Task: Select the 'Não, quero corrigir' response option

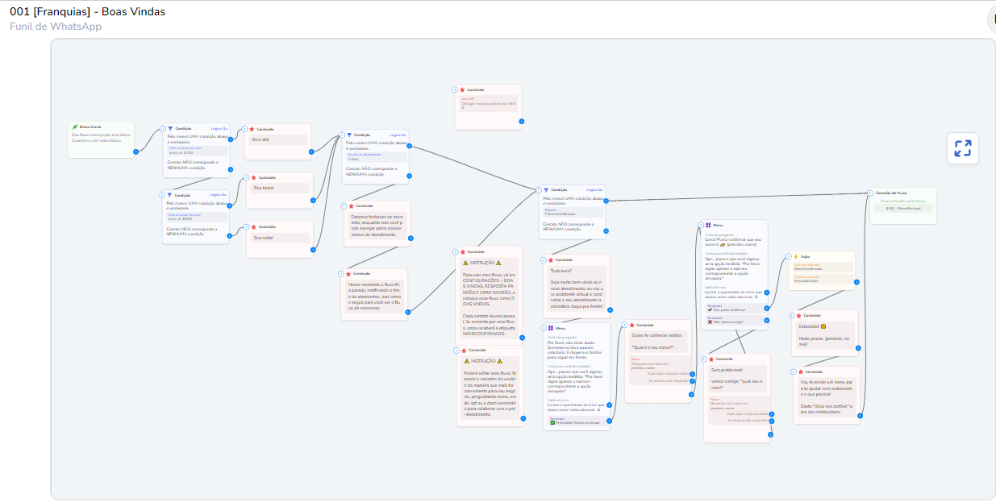Action: pyautogui.click(x=734, y=322)
